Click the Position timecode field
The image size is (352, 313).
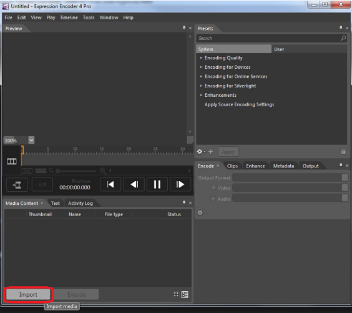pyautogui.click(x=75, y=187)
